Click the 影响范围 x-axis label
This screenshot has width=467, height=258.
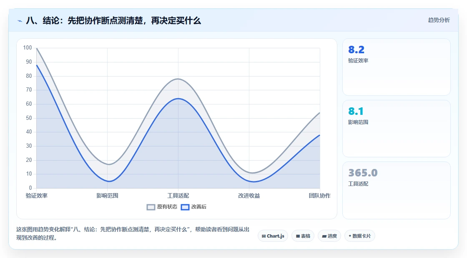tap(107, 196)
